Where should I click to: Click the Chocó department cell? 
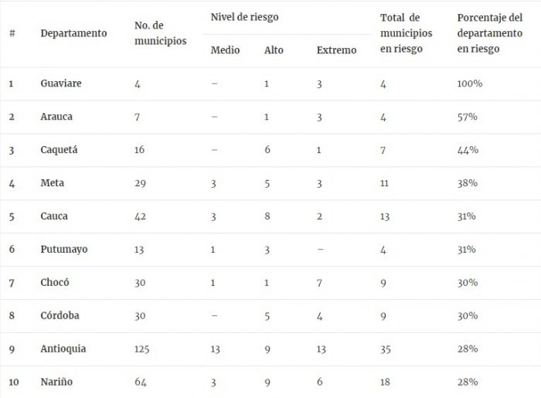point(54,283)
